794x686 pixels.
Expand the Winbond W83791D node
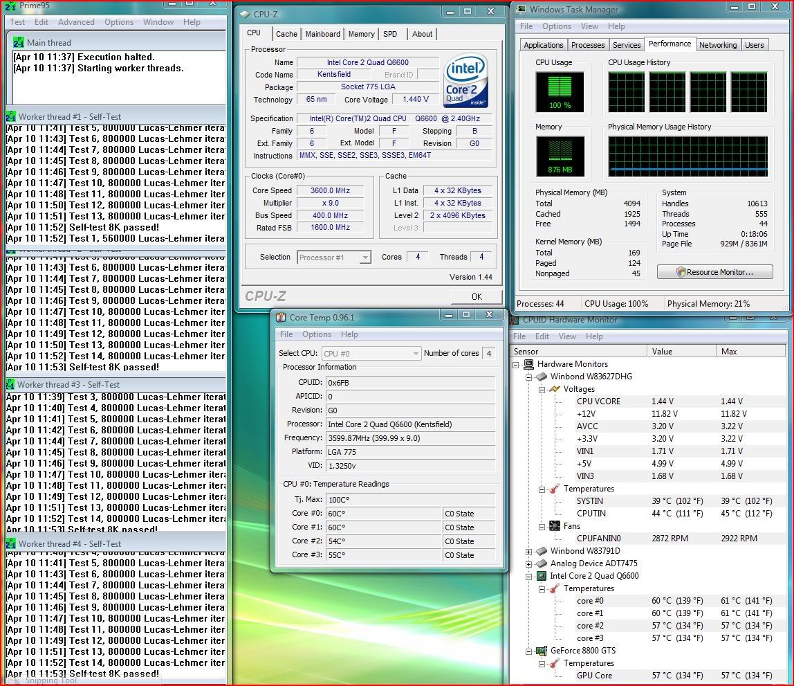[528, 552]
